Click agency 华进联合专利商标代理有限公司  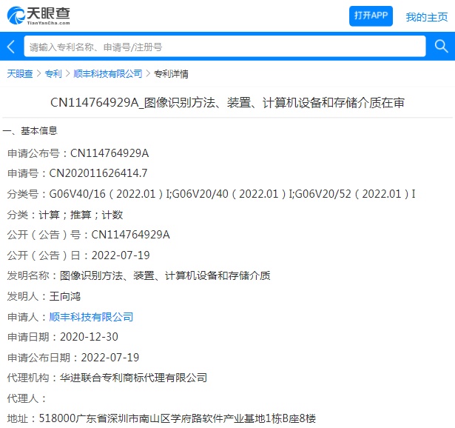[133, 378]
